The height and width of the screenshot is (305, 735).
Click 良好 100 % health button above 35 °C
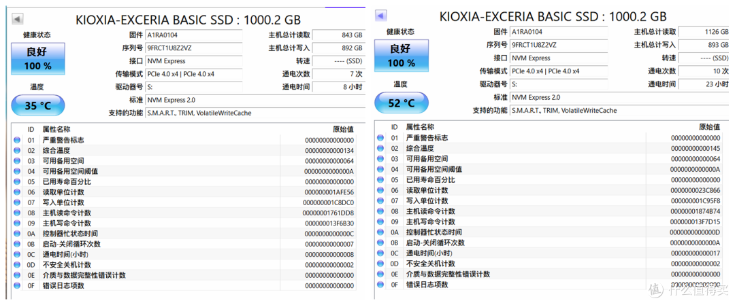click(x=38, y=58)
